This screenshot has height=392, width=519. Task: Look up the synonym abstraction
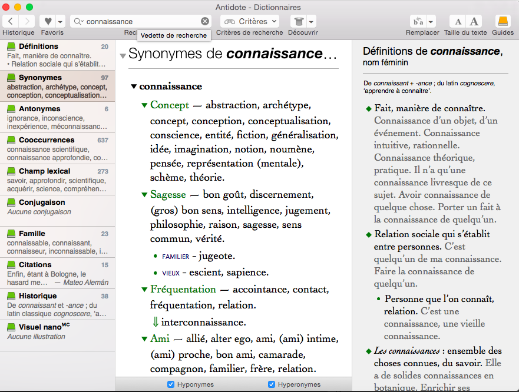[x=232, y=105]
